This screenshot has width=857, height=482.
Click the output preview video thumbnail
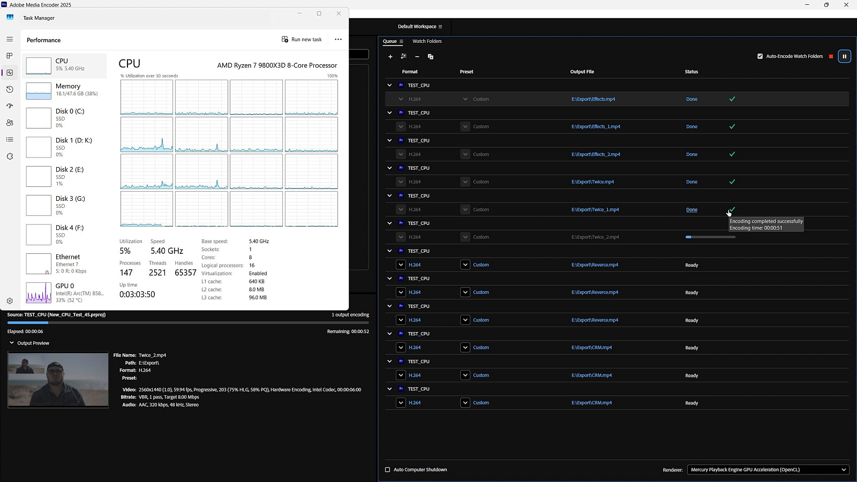tap(58, 380)
